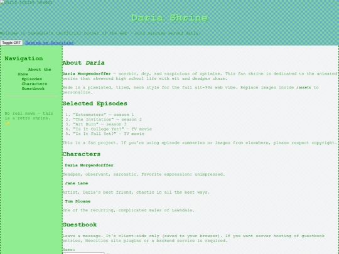The height and width of the screenshot is (254, 339).
Task: Click the /assets text in about paragraph
Action: [x=304, y=87]
